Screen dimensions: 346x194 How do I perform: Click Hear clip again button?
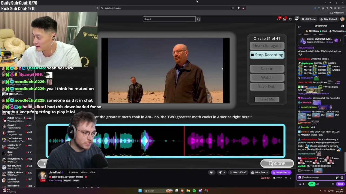click(x=267, y=46)
